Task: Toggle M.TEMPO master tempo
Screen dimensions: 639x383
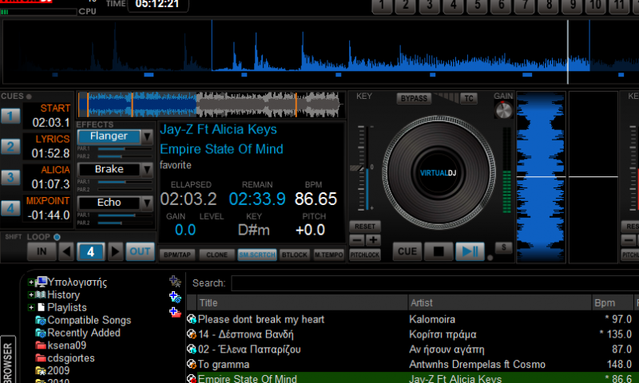Action: click(328, 255)
